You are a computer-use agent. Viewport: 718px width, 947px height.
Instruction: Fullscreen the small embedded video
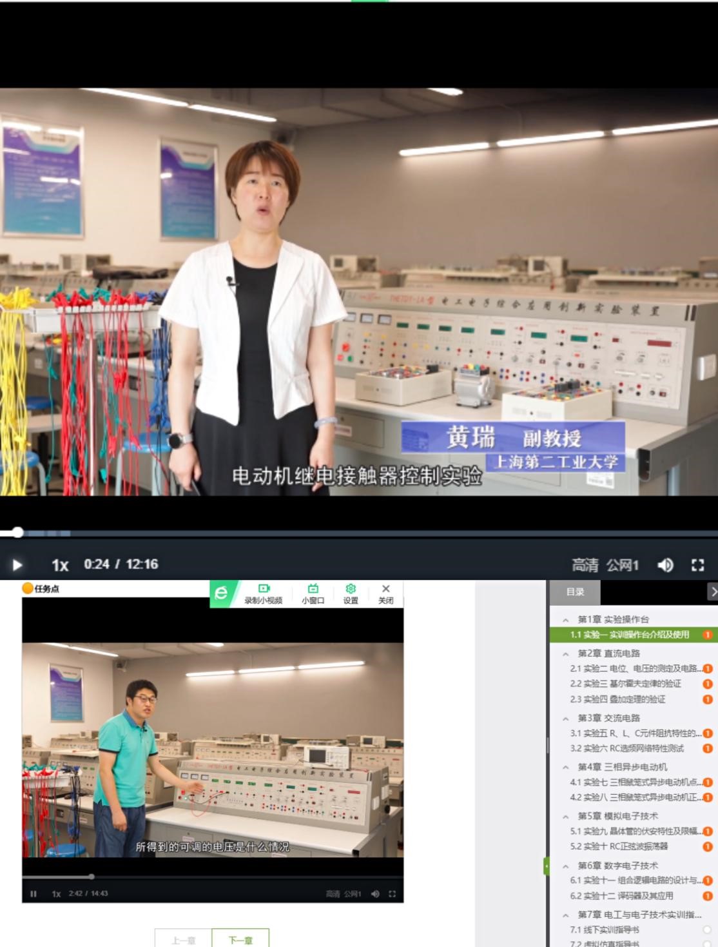[x=392, y=893]
